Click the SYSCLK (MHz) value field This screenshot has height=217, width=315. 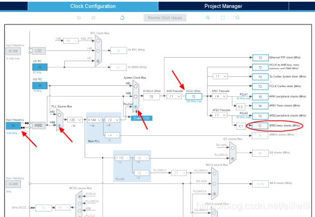(x=152, y=97)
